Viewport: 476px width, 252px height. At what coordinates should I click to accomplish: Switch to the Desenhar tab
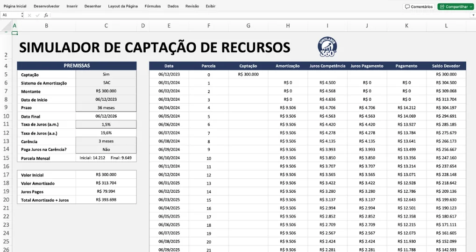pyautogui.click(x=92, y=6)
